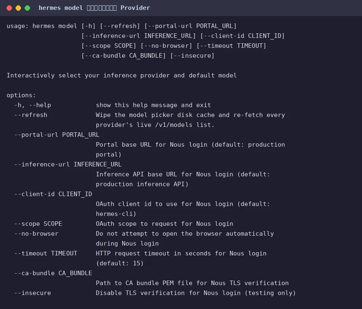Screen dimensions: 362x309
Task: Click the '--no-browser' option entry
Action: click(36, 234)
